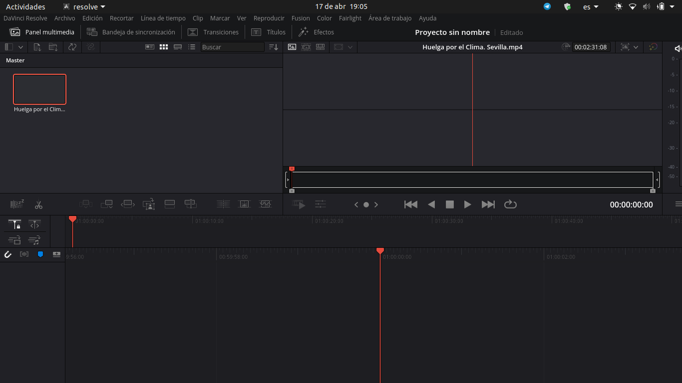Open the Línea de tiempo menu
Viewport: 682px width, 383px height.
click(x=163, y=18)
